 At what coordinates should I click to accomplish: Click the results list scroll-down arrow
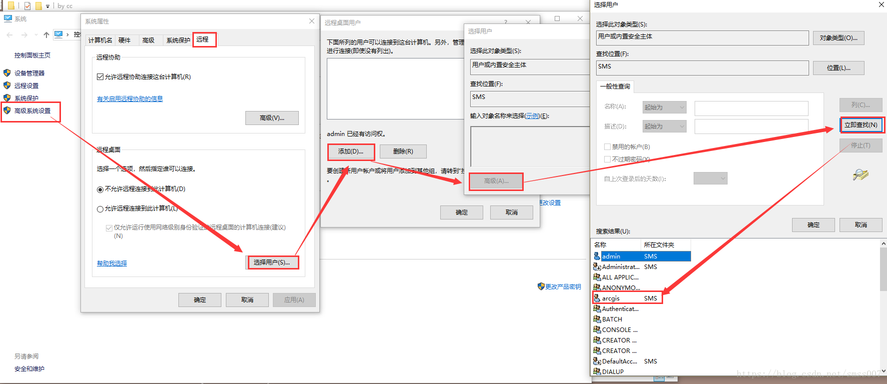pos(883,371)
